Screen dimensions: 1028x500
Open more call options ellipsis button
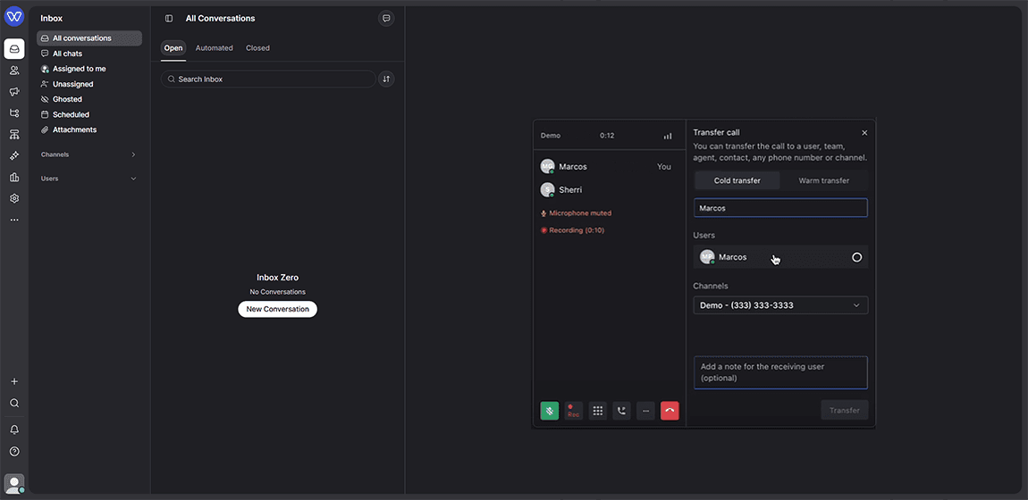pyautogui.click(x=645, y=411)
